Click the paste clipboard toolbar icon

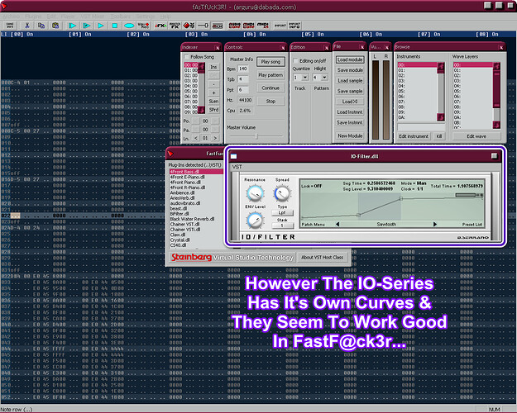point(55,26)
